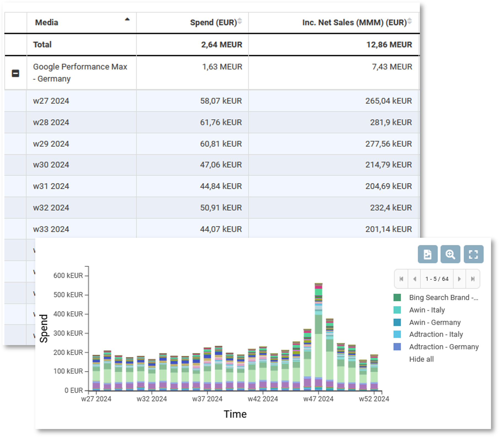The height and width of the screenshot is (437, 499).
Task: Toggle Adtraction - Italy legend swatch
Action: click(x=397, y=334)
